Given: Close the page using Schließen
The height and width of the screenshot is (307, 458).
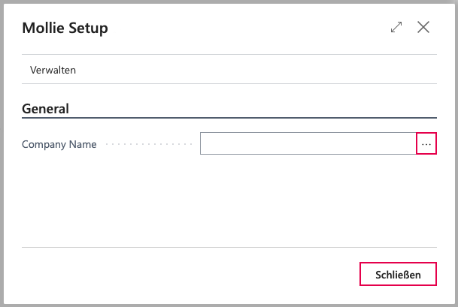Looking at the screenshot, I should coord(398,274).
